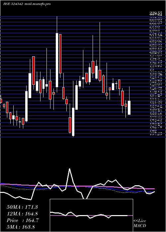The height and width of the screenshot is (232, 166).
Task: Click the last white candlestick on the right
Action: pyautogui.click(x=129, y=108)
